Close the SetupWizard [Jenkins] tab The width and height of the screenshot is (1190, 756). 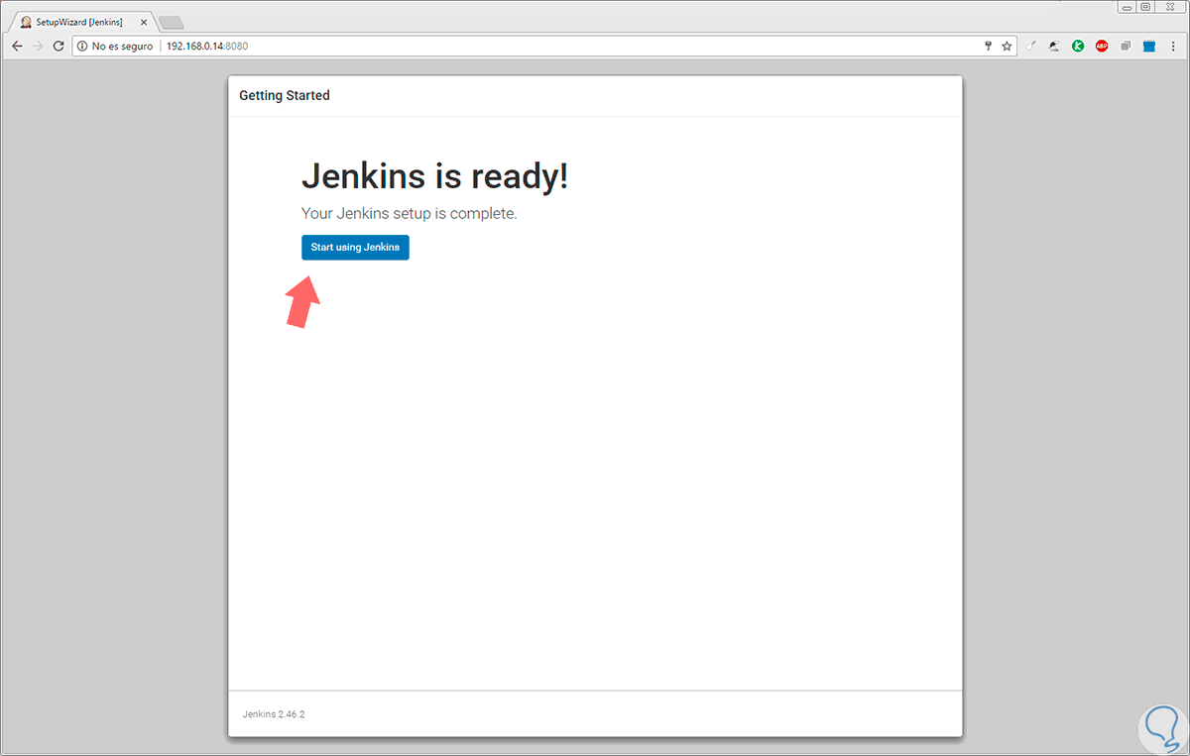click(143, 22)
